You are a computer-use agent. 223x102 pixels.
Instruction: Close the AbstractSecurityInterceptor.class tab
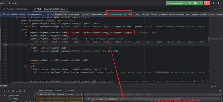point(67,9)
